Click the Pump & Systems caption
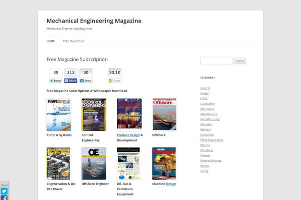The width and height of the screenshot is (301, 200). click(59, 135)
